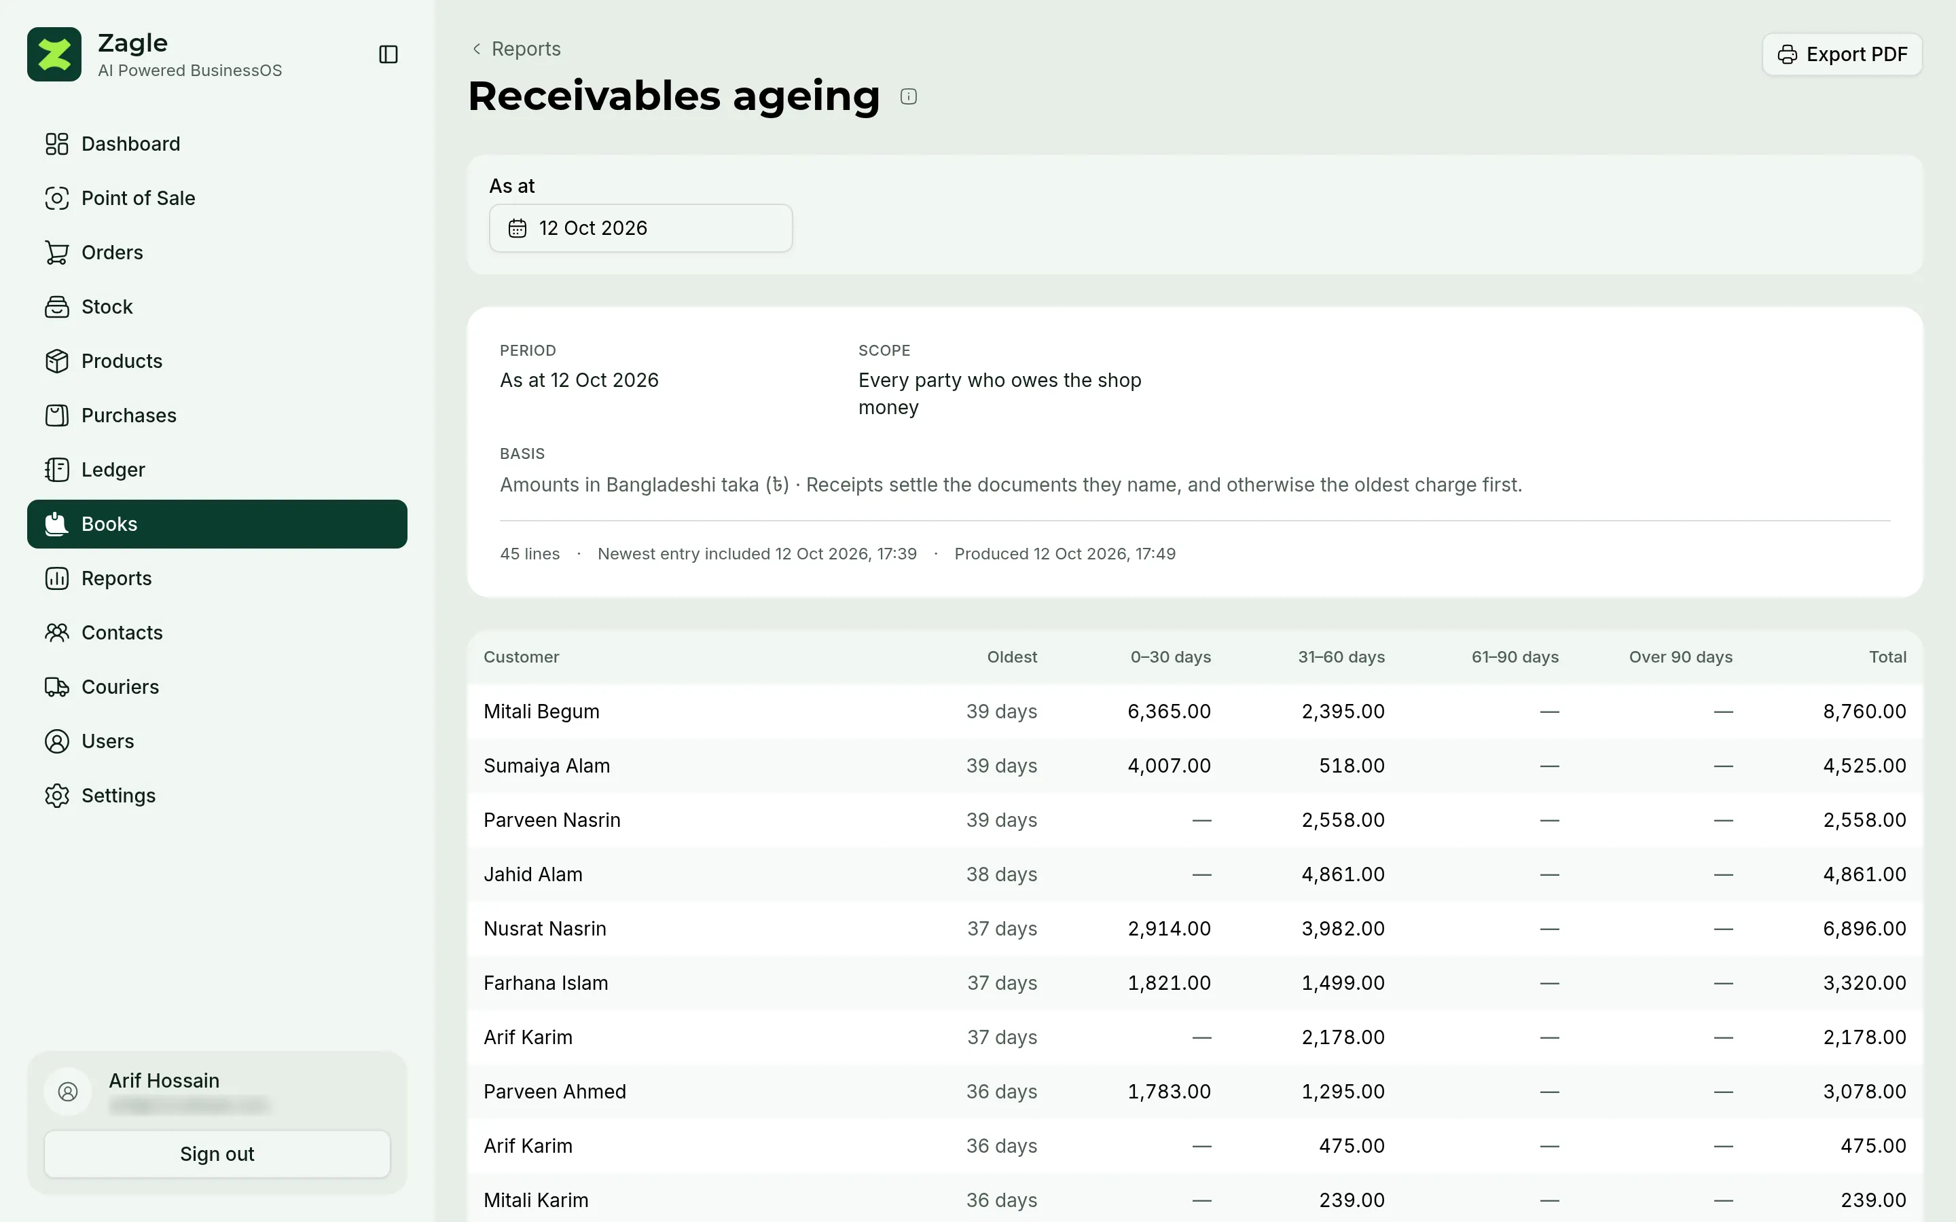This screenshot has width=1956, height=1222.
Task: Select the Parveen Nasrin row
Action: [1195, 819]
